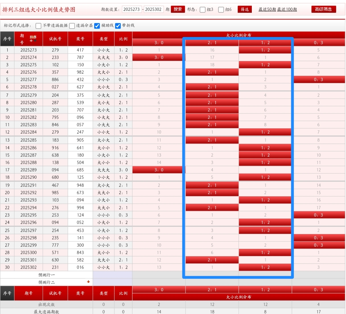Disable the 带折线 checkbox

(x=118, y=26)
